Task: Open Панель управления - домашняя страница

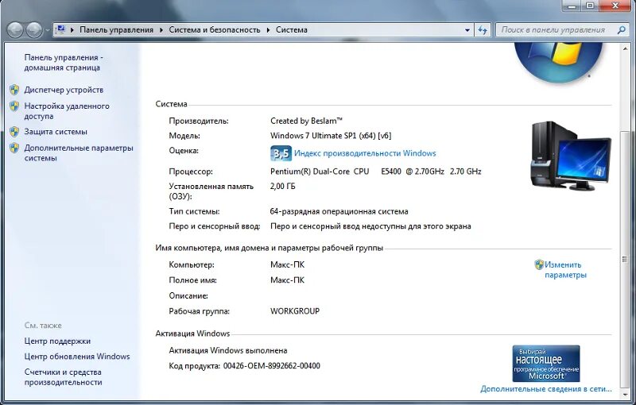Action: pyautogui.click(x=64, y=63)
